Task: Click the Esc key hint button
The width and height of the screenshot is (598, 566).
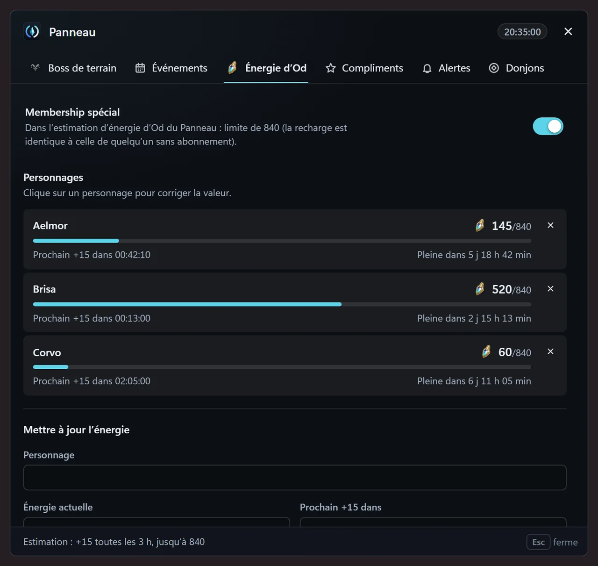Action: pos(538,542)
